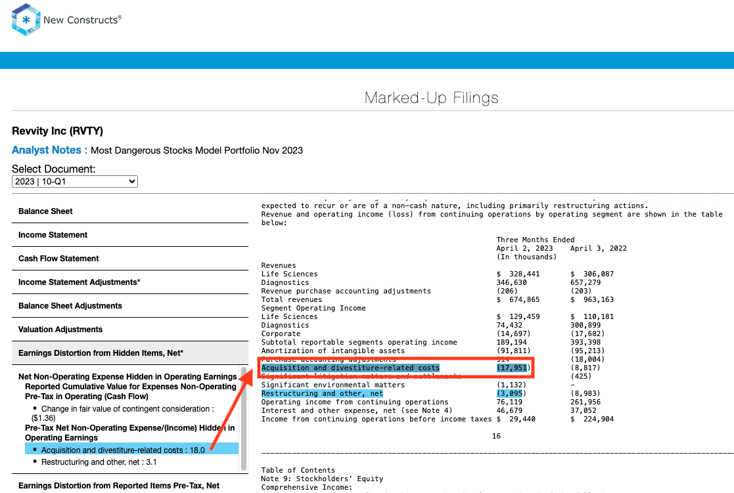Click the Marked-Up Filings page heading

(431, 98)
